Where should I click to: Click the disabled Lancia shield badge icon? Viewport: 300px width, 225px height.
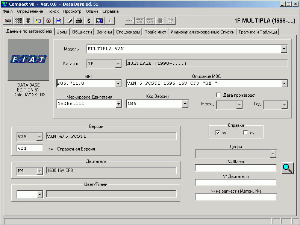click(x=170, y=21)
